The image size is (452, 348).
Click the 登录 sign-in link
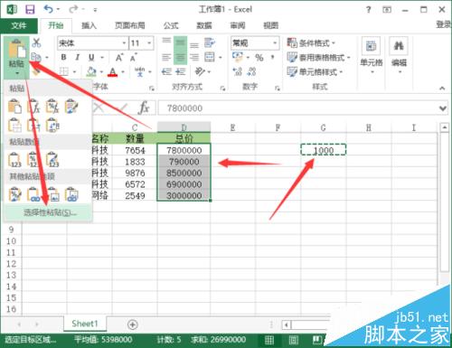(x=444, y=24)
